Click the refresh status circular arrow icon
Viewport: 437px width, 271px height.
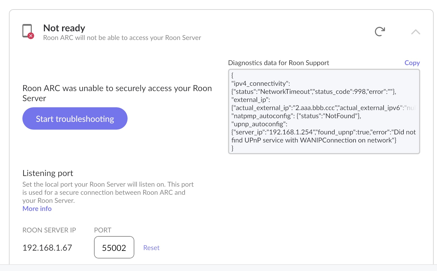pos(380,32)
